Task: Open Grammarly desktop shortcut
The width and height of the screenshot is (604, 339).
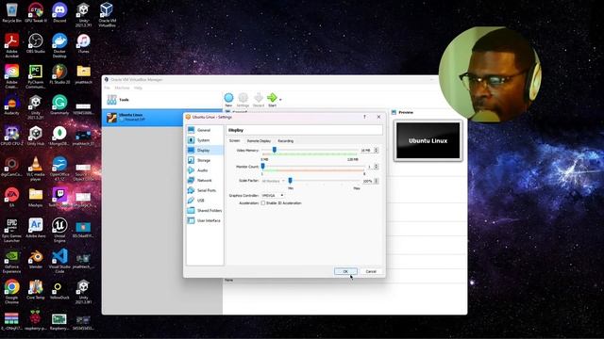Action: [59, 105]
